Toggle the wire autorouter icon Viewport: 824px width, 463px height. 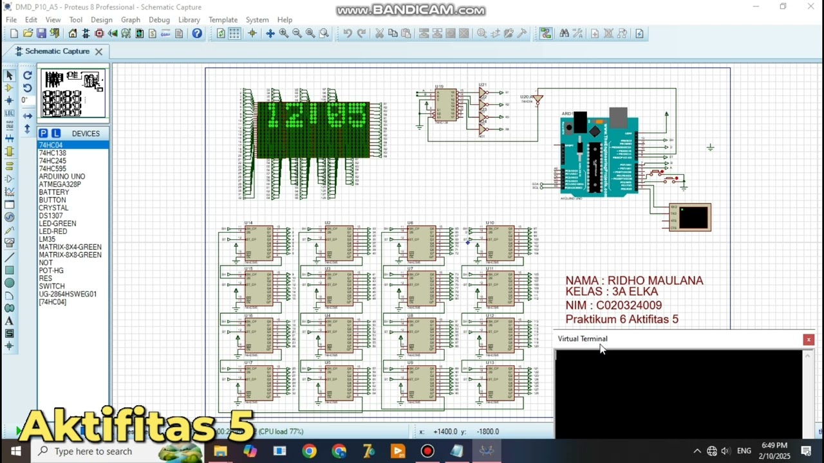[546, 33]
